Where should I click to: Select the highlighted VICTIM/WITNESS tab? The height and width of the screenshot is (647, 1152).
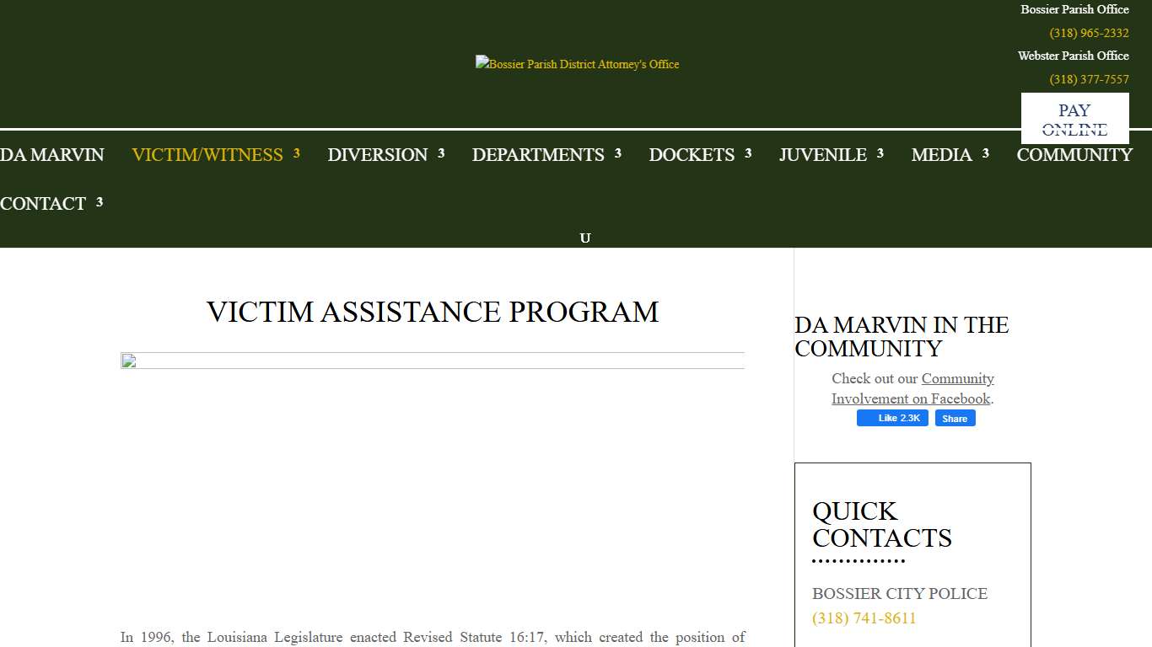tap(207, 155)
